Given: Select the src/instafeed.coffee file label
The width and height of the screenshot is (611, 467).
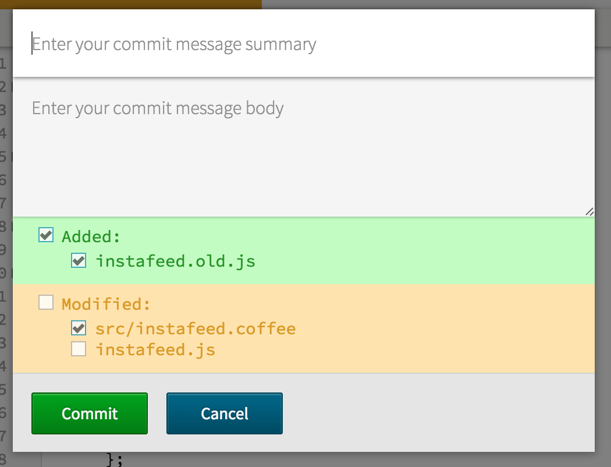Looking at the screenshot, I should tap(196, 328).
